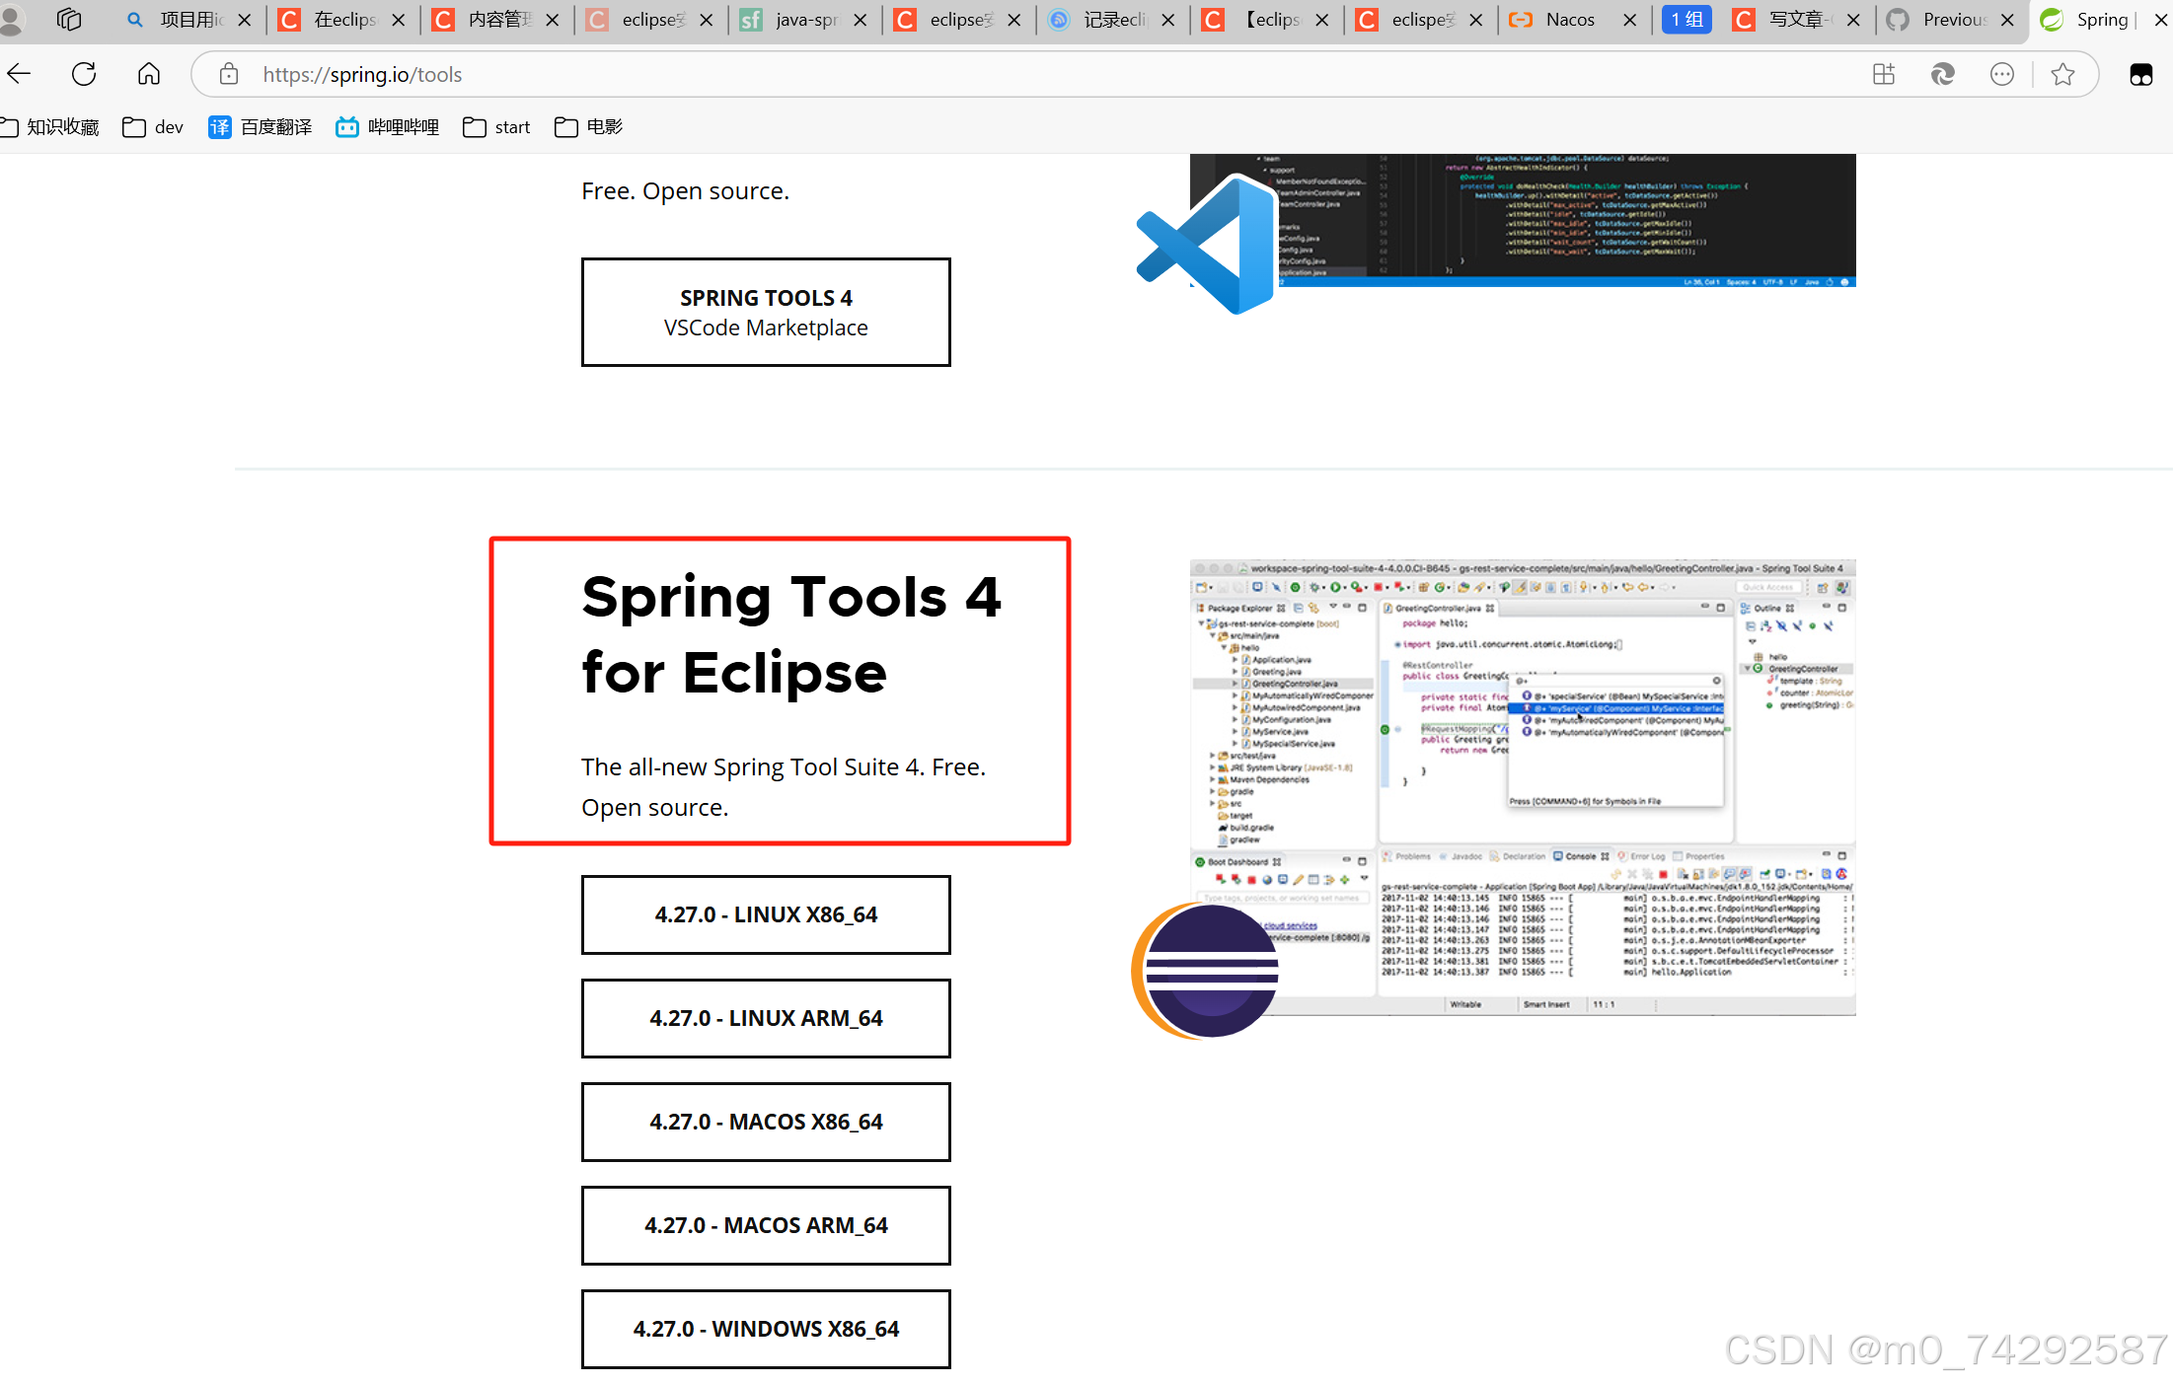Click the Spring Tools 4 for Eclipse heading
Viewport: 2173px width, 1385px height.
[x=791, y=634]
